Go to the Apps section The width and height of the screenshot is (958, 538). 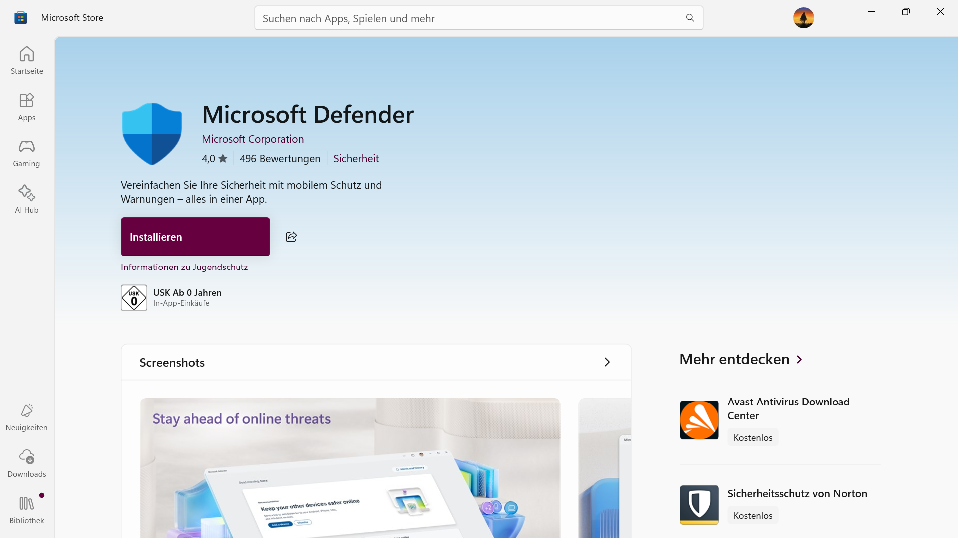(27, 107)
